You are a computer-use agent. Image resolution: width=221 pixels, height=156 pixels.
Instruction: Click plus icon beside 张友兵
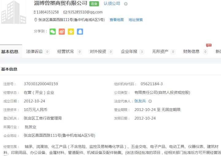(x=150, y=101)
